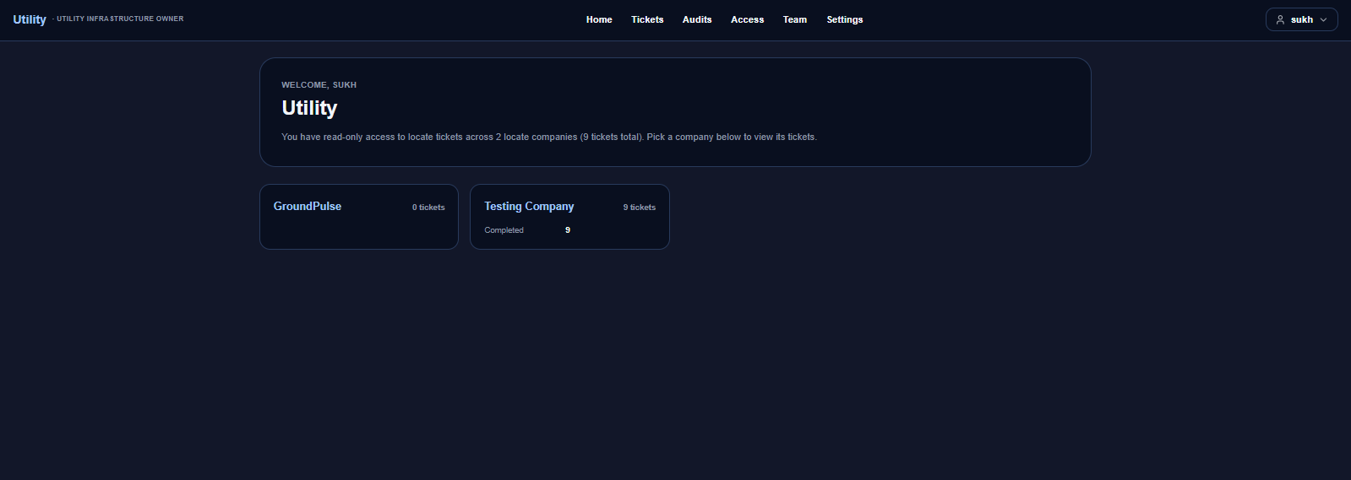Click the 'Completed' label on Testing Company
The height and width of the screenshot is (480, 1351).
tap(504, 230)
